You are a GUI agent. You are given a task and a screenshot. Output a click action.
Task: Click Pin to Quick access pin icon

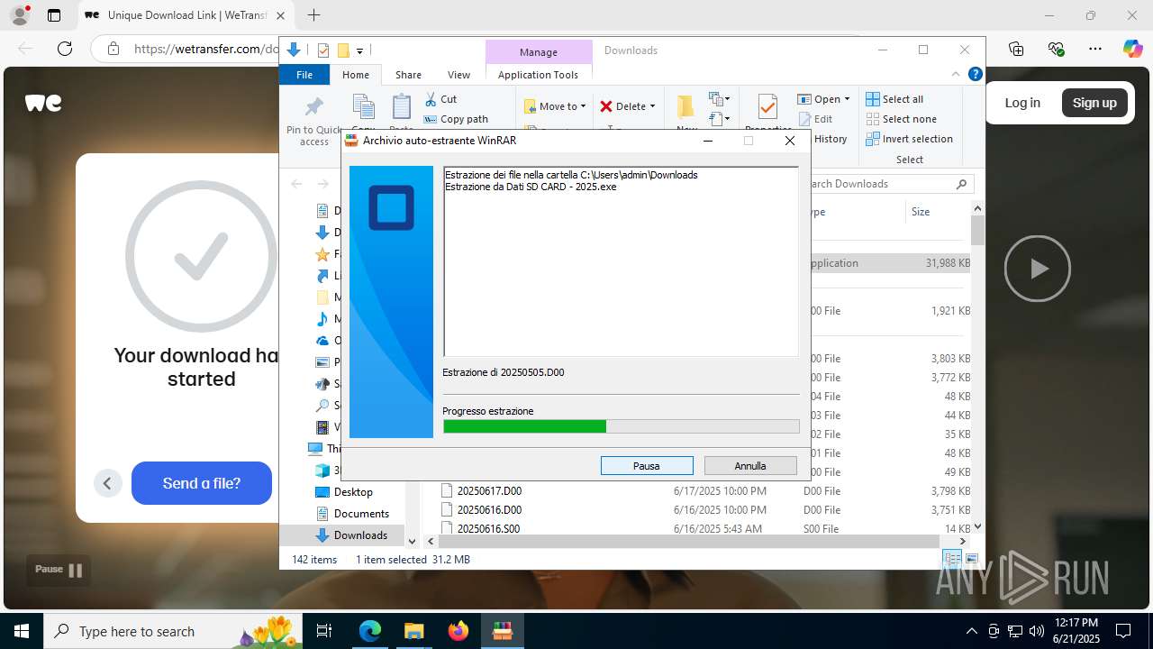(x=314, y=107)
